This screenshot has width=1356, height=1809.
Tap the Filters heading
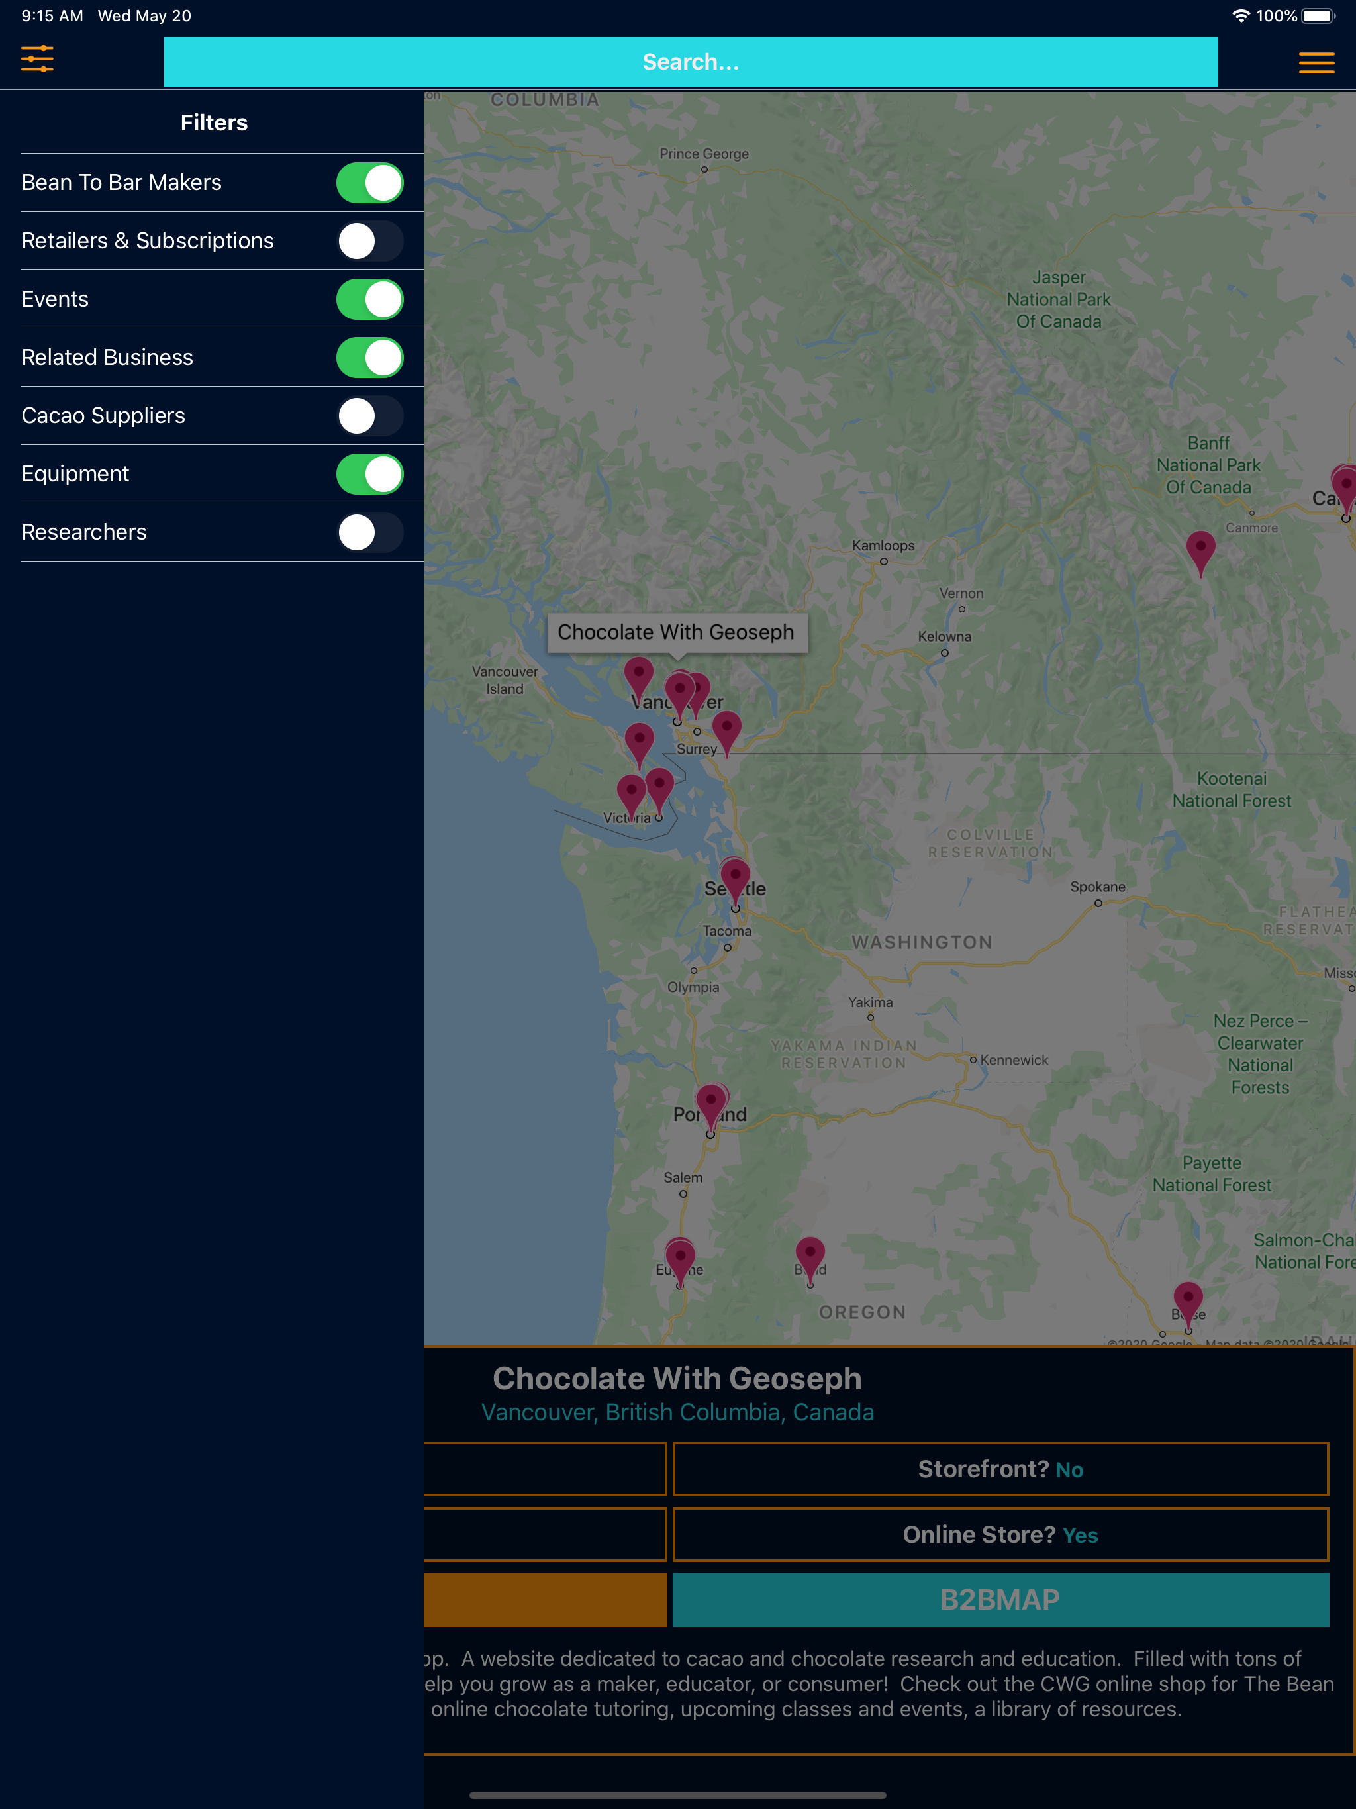click(x=215, y=122)
